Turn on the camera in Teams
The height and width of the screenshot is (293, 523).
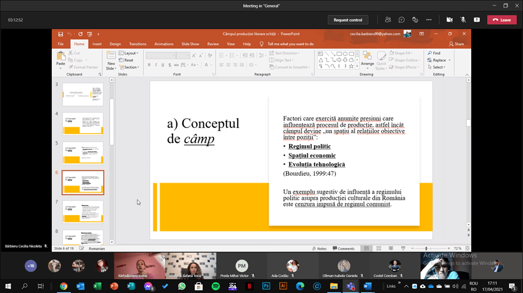[449, 20]
